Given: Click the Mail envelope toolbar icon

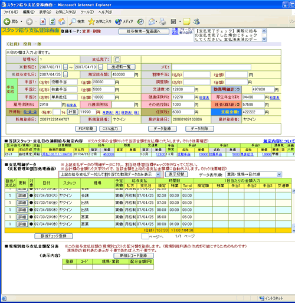Looking at the screenshot, I should tap(152, 21).
